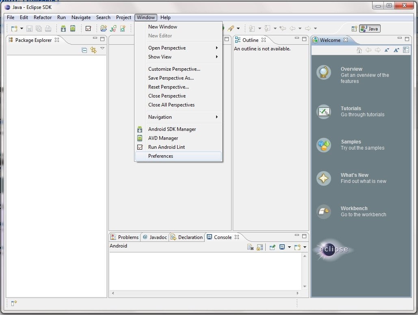Click the Pin Console icon
The height and width of the screenshot is (315, 418).
(272, 247)
